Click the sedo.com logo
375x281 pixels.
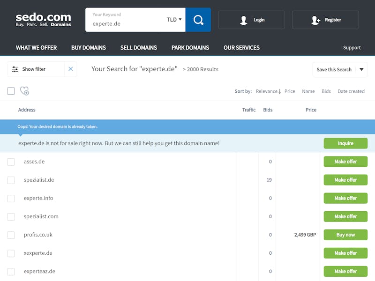(43, 20)
